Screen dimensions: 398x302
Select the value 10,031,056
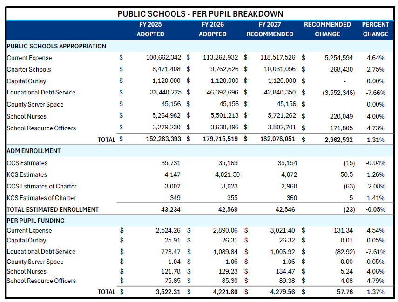pyautogui.click(x=280, y=69)
